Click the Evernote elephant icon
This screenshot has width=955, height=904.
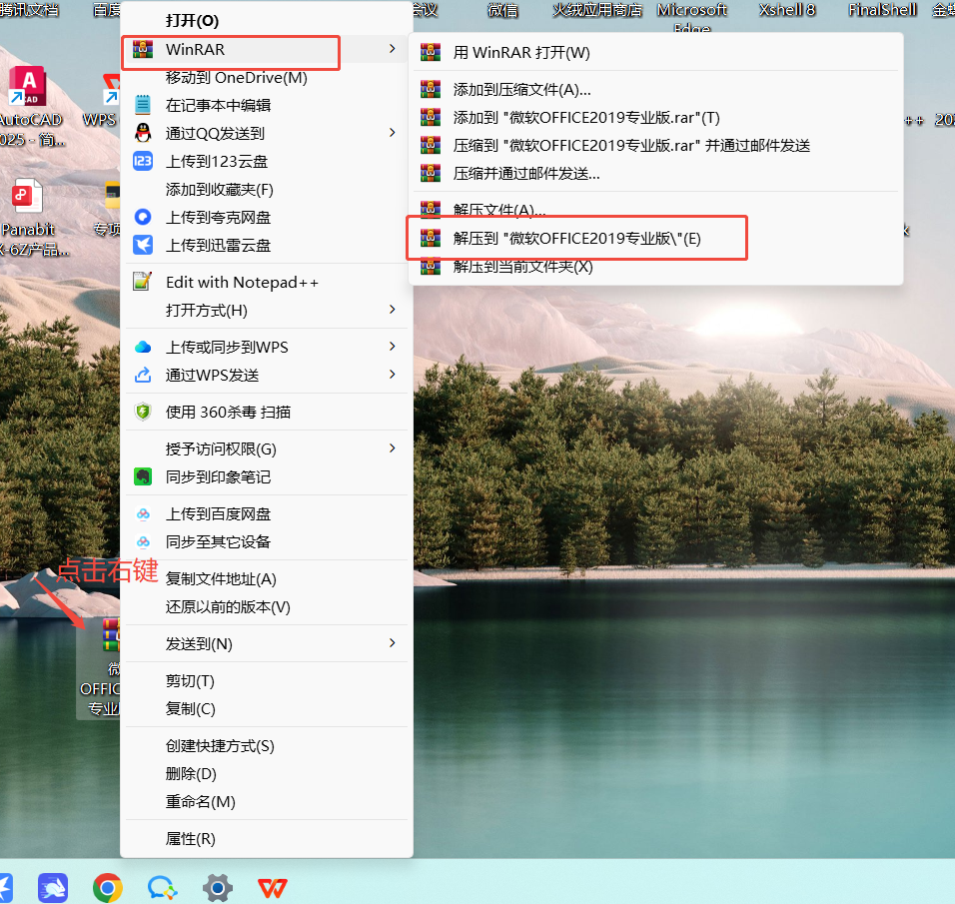pyautogui.click(x=143, y=476)
